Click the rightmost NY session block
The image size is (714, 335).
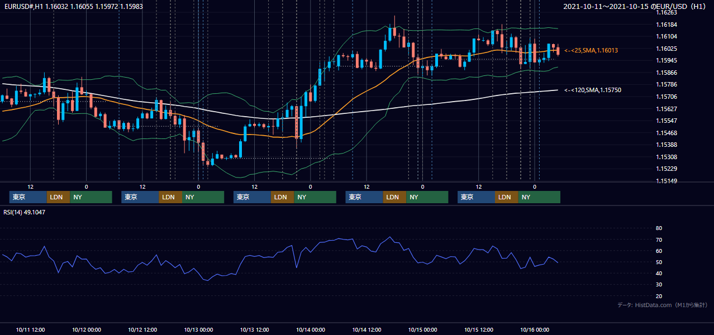click(x=539, y=197)
